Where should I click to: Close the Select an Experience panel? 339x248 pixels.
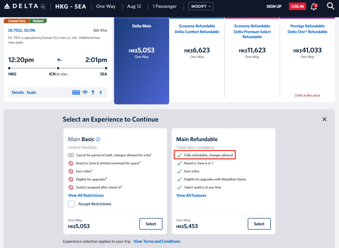click(x=324, y=119)
